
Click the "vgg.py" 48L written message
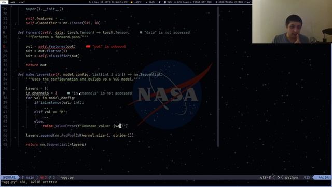(29, 182)
